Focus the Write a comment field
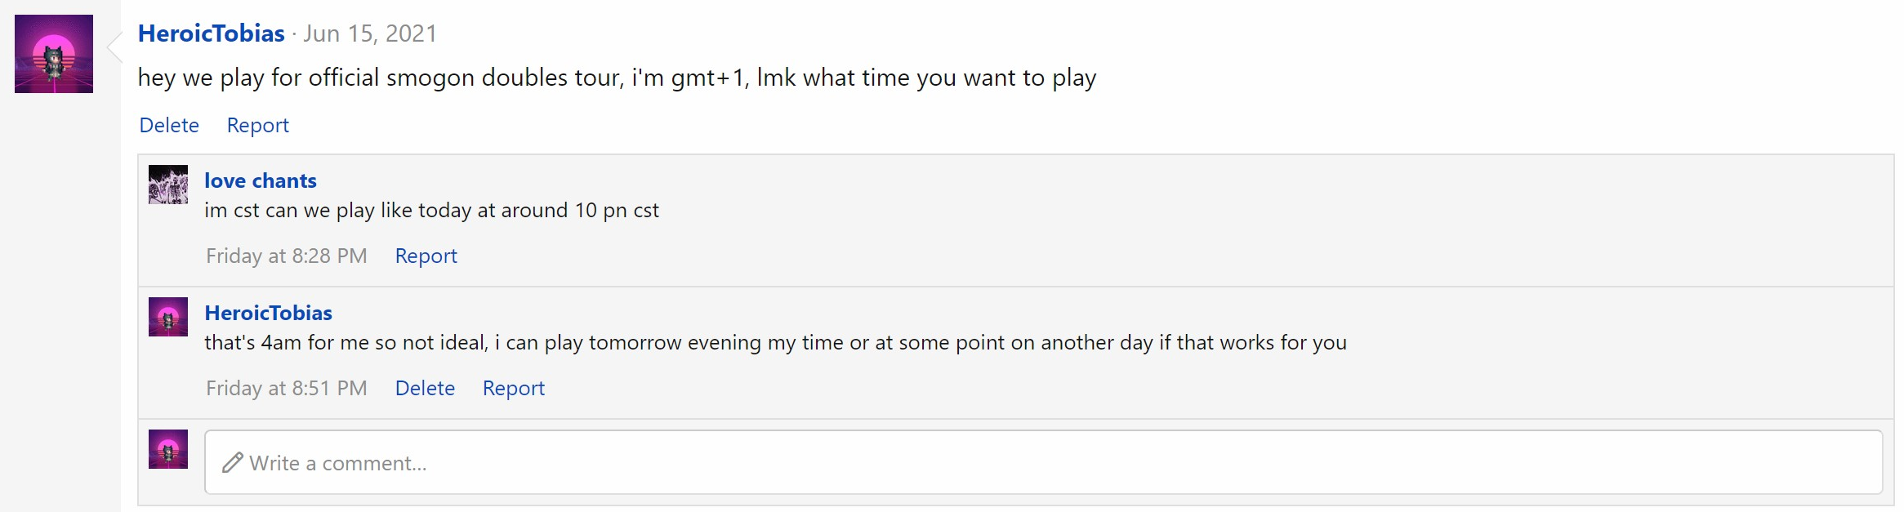The height and width of the screenshot is (512, 1904). pos(1042,463)
